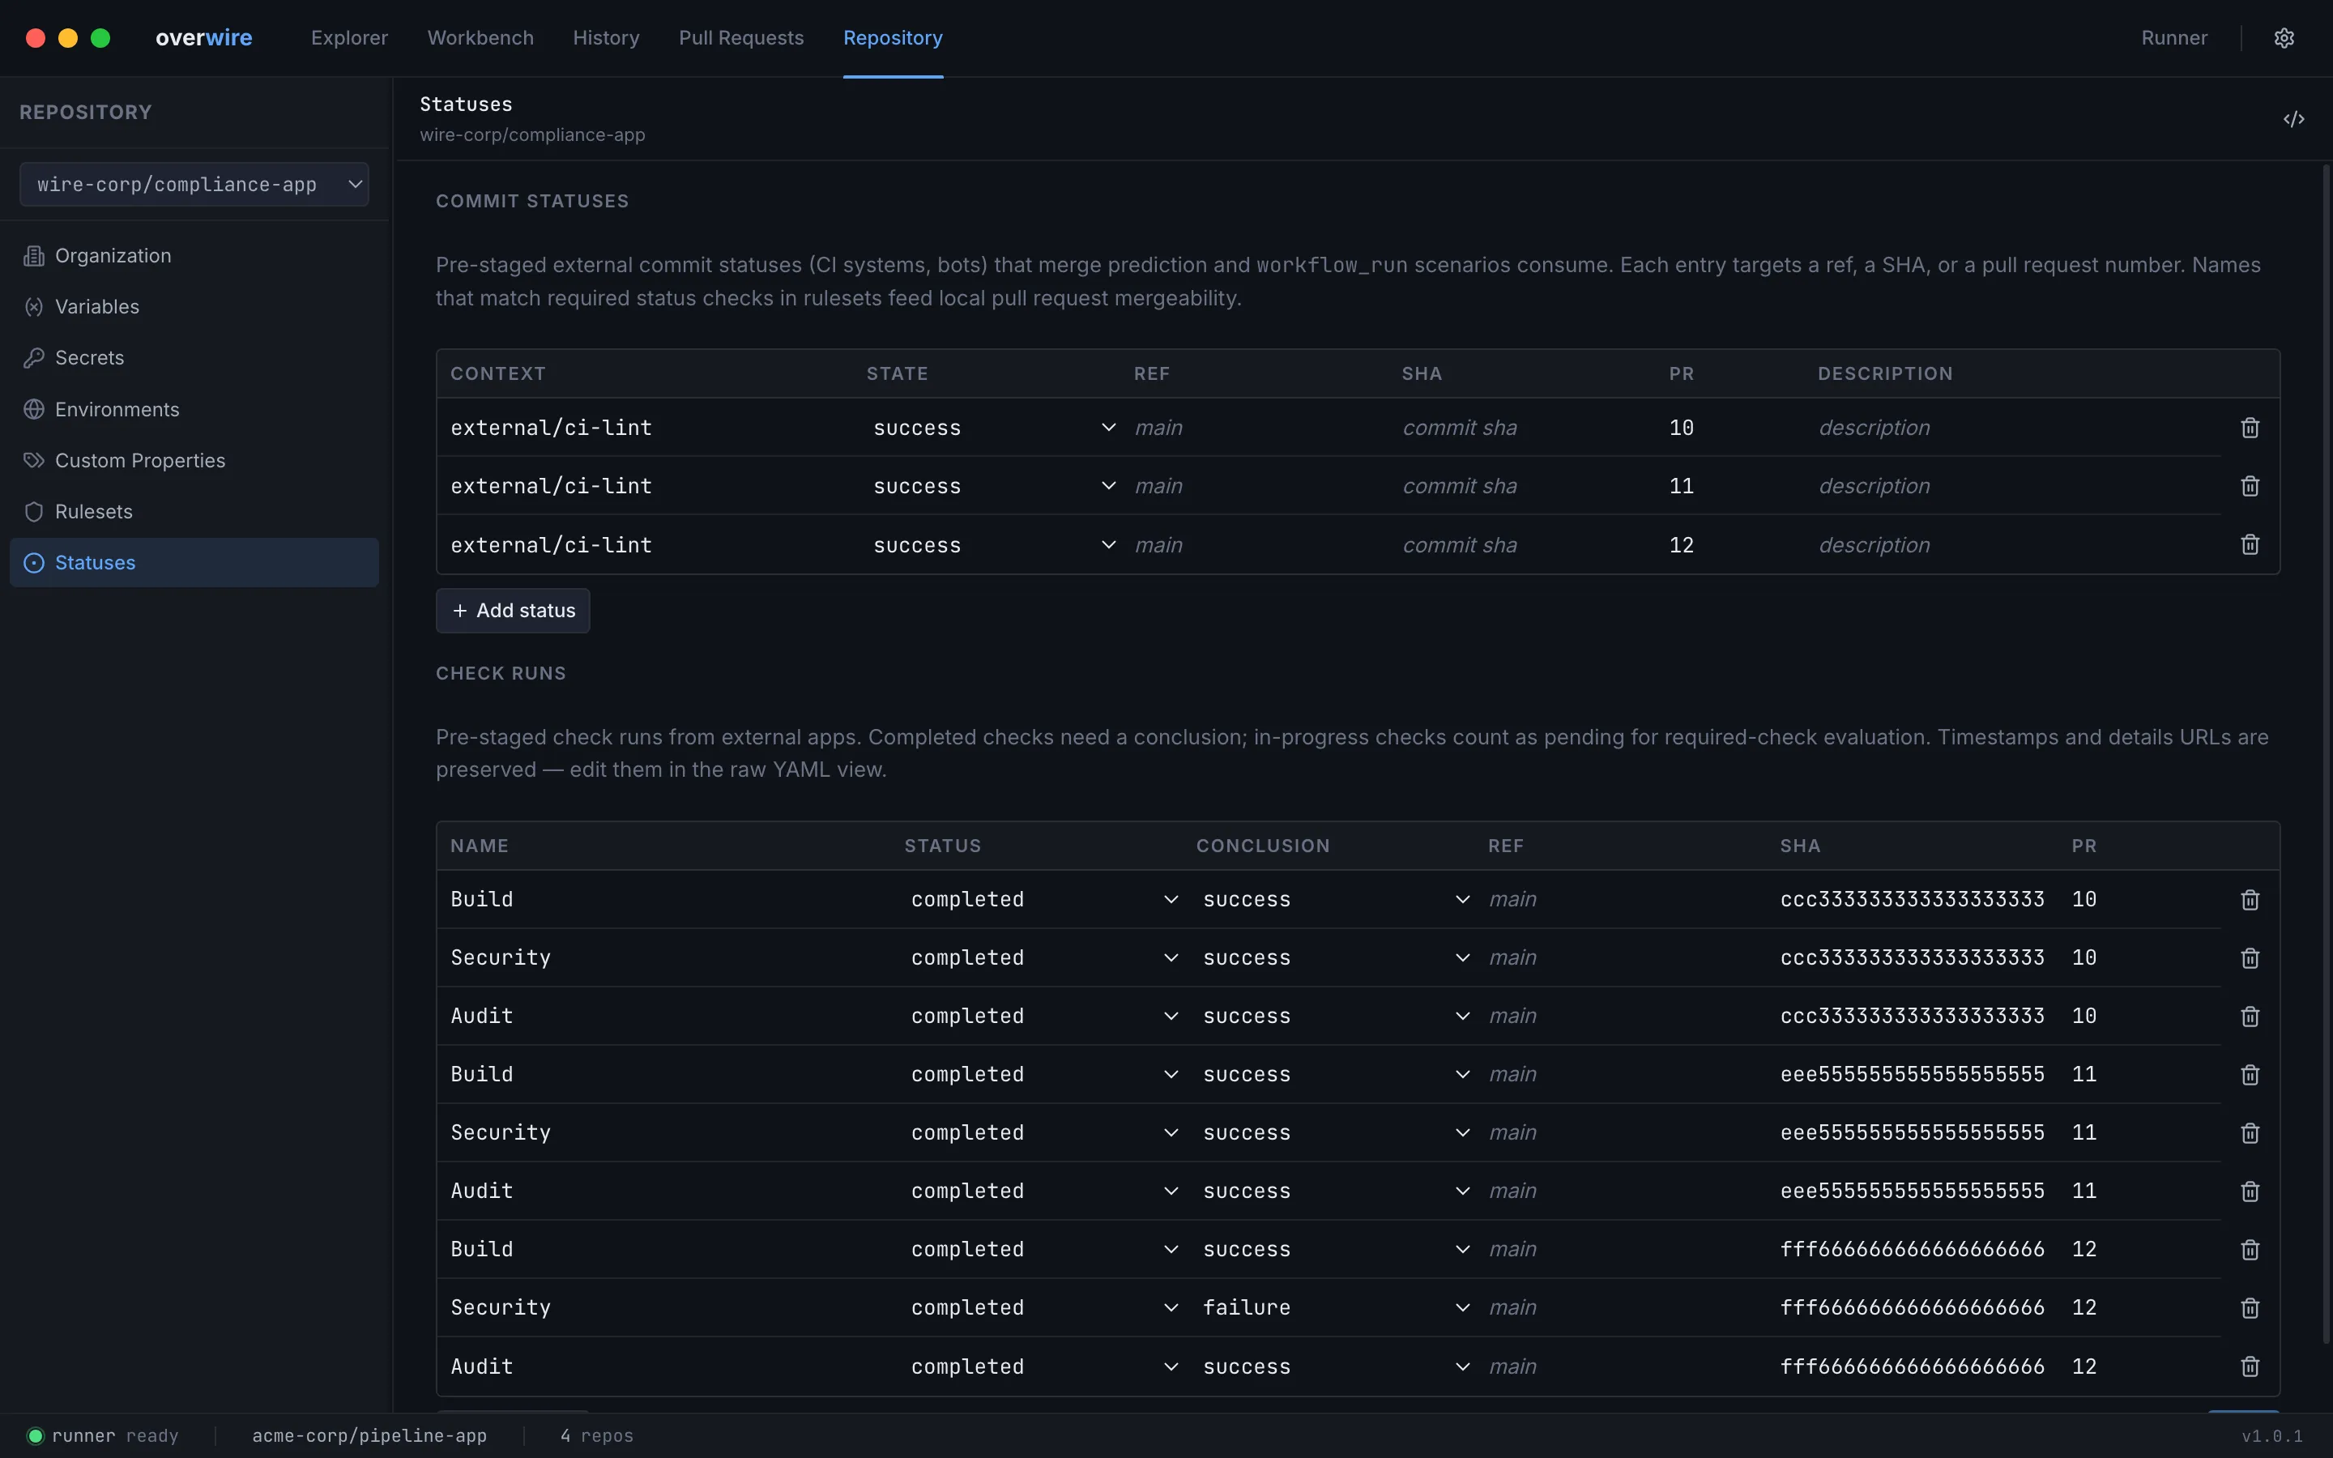
Task: Open conclusion dropdown for Build PR 11
Action: coord(1335,1074)
